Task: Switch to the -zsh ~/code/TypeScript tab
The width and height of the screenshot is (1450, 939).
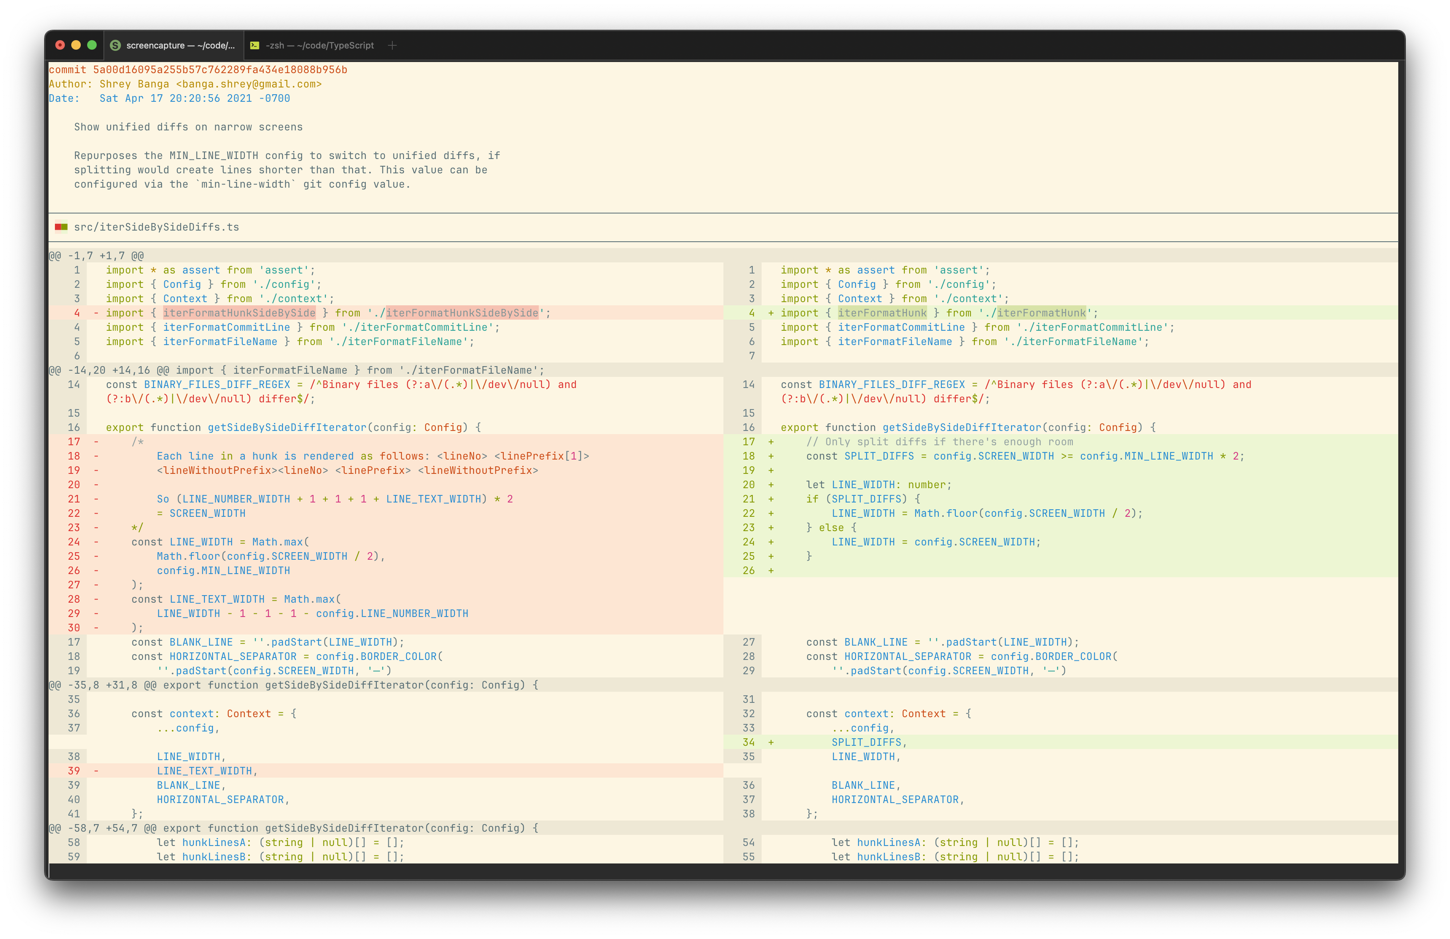Action: (x=319, y=45)
